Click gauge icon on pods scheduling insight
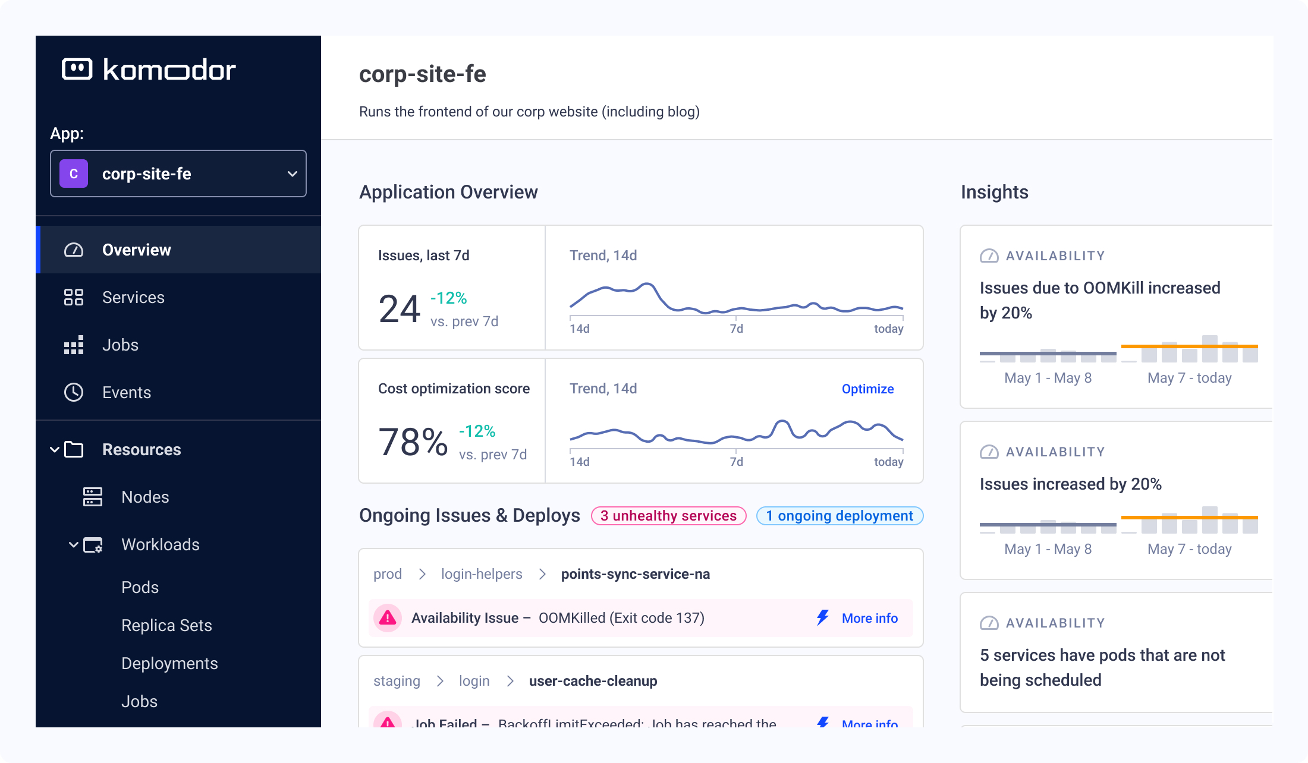The image size is (1308, 763). [989, 623]
